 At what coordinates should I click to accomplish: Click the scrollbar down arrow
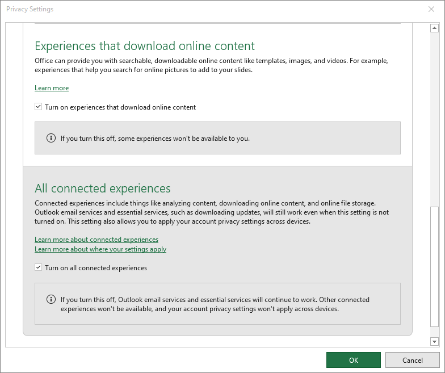(434, 342)
